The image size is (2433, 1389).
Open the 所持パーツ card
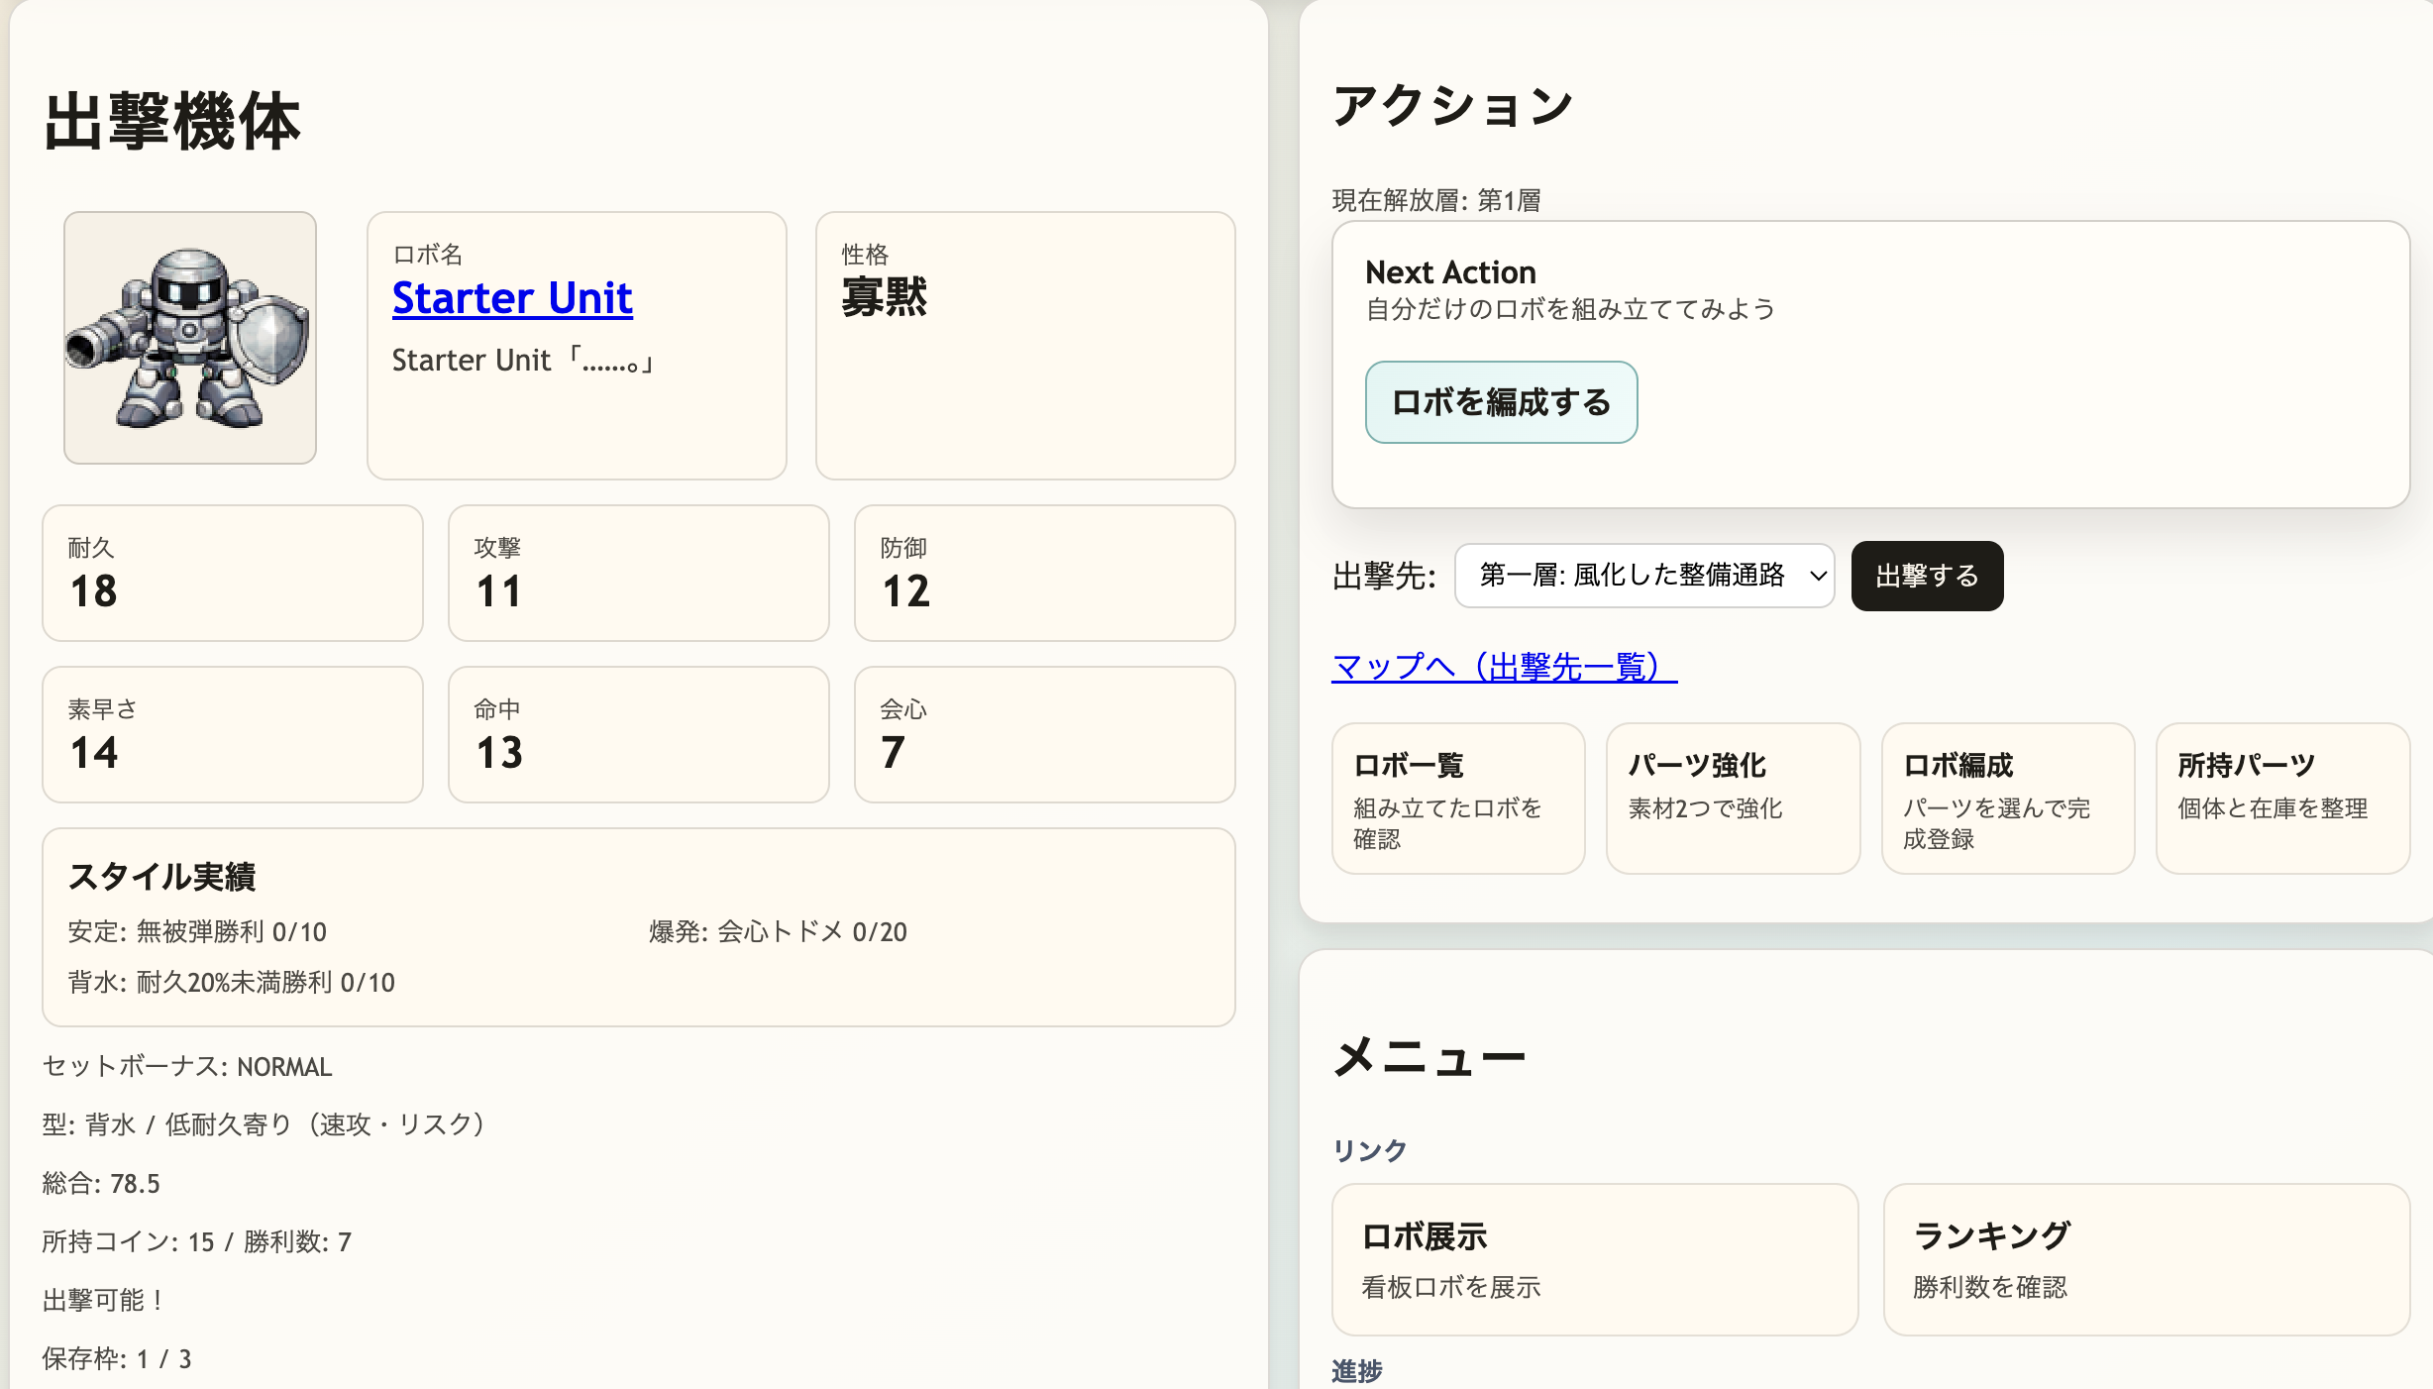(x=2281, y=799)
